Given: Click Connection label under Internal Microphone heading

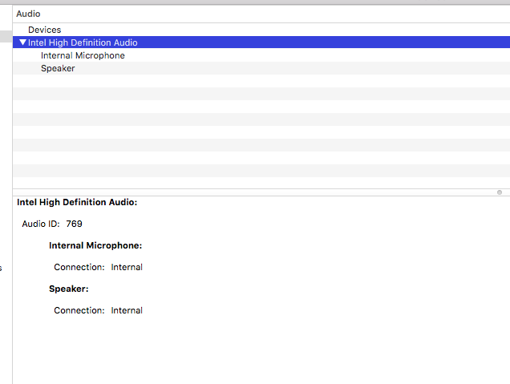Looking at the screenshot, I should tap(79, 267).
